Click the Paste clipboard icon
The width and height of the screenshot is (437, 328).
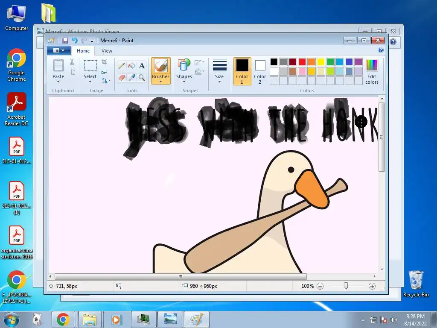coord(58,65)
